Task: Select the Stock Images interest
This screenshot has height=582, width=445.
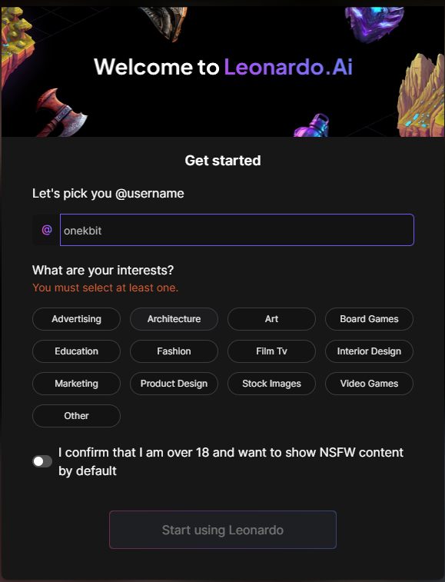Action: pyautogui.click(x=271, y=384)
